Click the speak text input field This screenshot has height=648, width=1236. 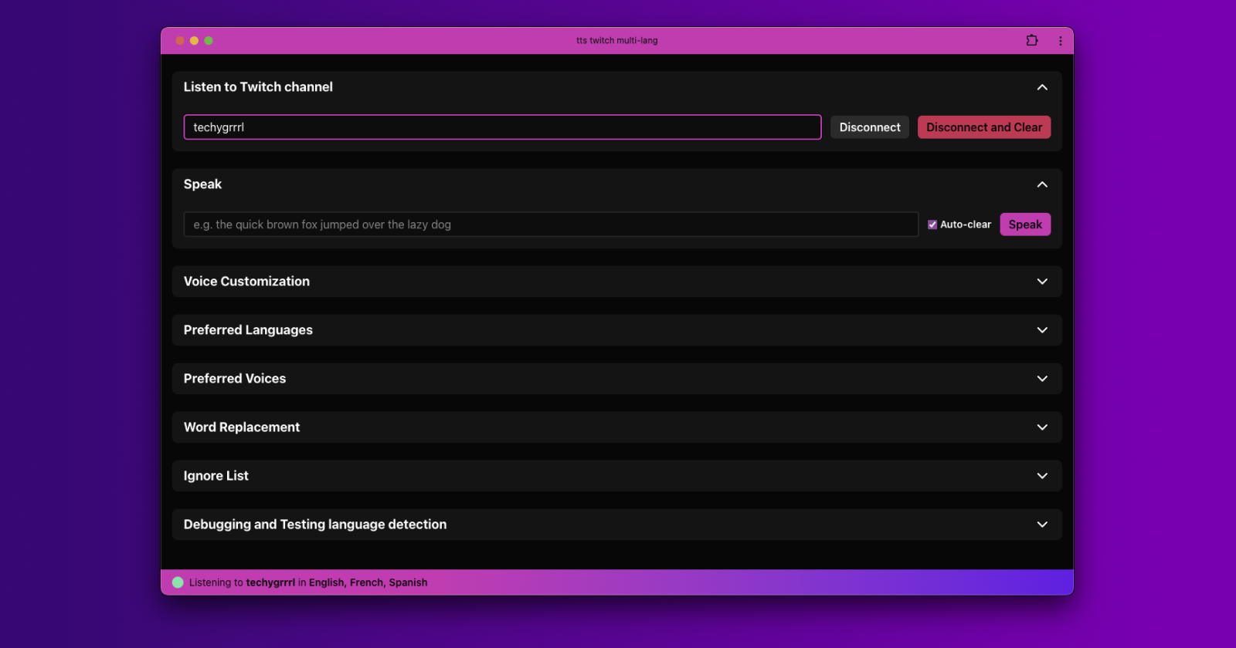(x=551, y=224)
